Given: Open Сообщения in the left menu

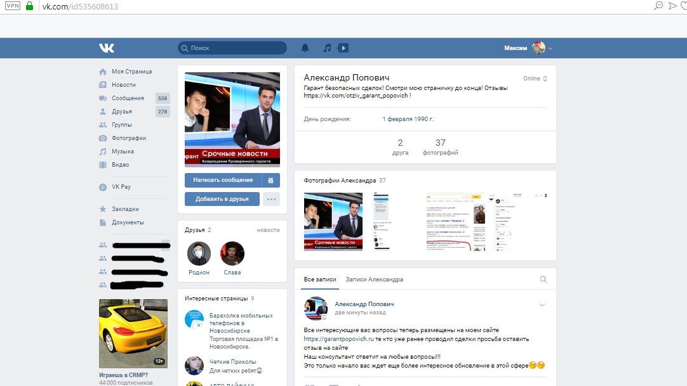Looking at the screenshot, I should (x=128, y=98).
